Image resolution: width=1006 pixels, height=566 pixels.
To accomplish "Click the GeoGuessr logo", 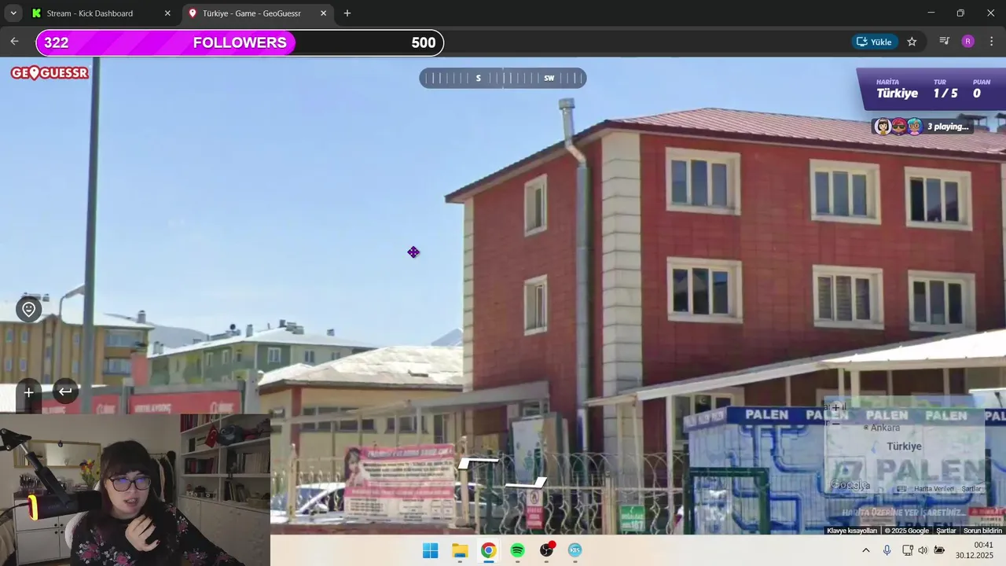I will (50, 73).
